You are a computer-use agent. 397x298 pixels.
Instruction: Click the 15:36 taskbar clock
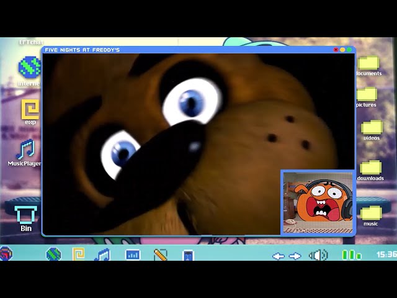pyautogui.click(x=386, y=255)
